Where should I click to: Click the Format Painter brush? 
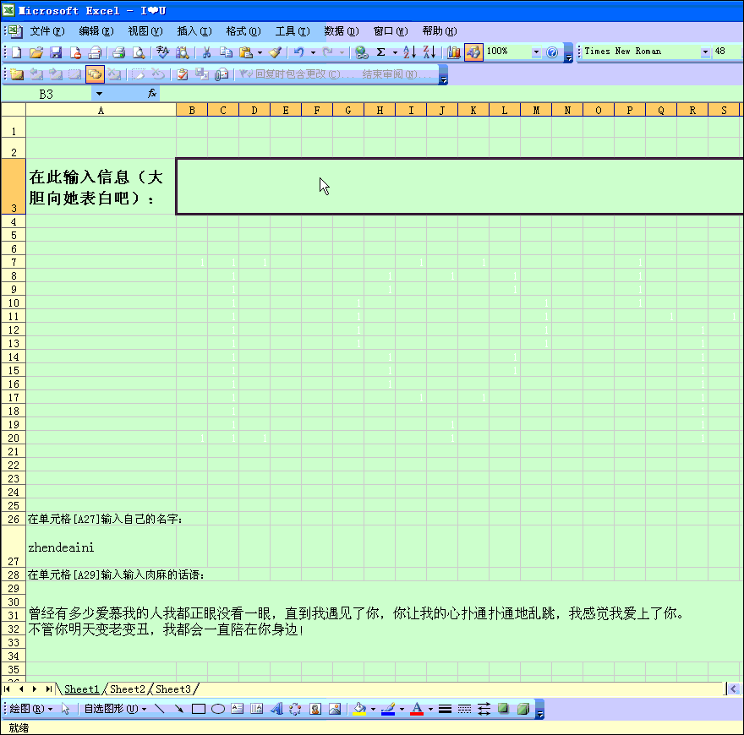275,52
